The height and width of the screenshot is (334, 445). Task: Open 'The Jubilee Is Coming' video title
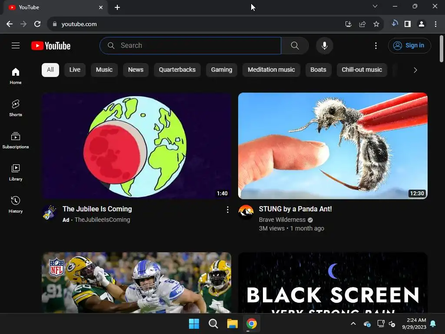click(97, 209)
